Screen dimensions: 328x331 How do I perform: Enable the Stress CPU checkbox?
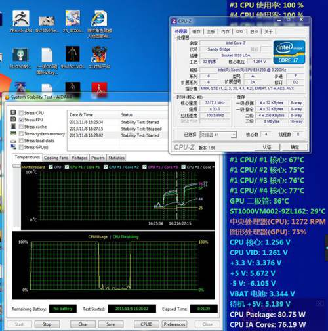point(21,113)
